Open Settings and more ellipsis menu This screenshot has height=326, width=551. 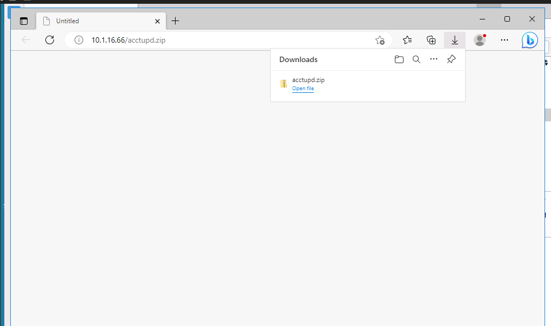click(x=504, y=40)
